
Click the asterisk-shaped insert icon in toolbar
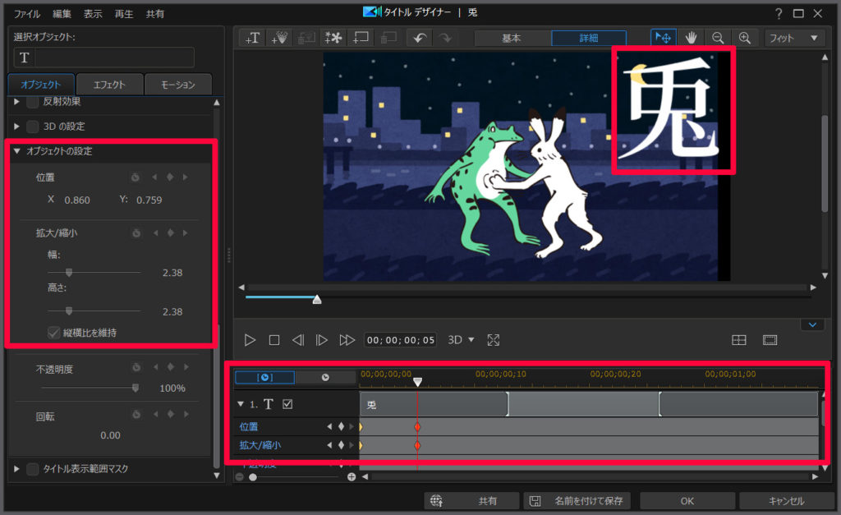[x=333, y=38]
